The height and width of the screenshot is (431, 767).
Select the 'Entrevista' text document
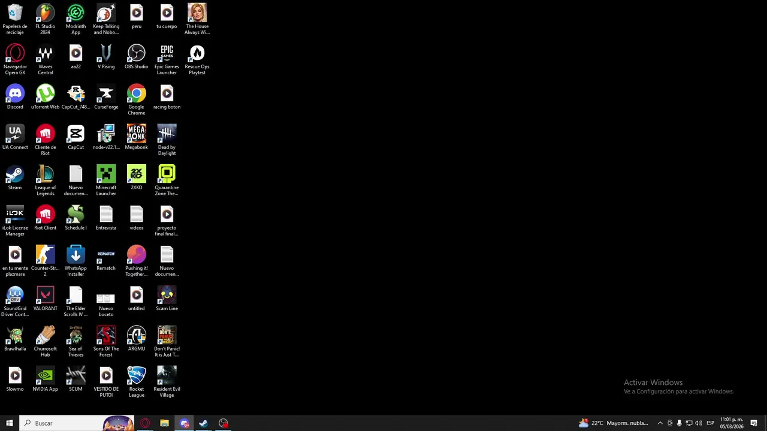coord(106,217)
